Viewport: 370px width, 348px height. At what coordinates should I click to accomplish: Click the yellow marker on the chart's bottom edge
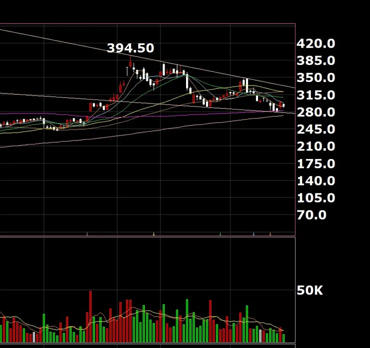pyautogui.click(x=154, y=234)
